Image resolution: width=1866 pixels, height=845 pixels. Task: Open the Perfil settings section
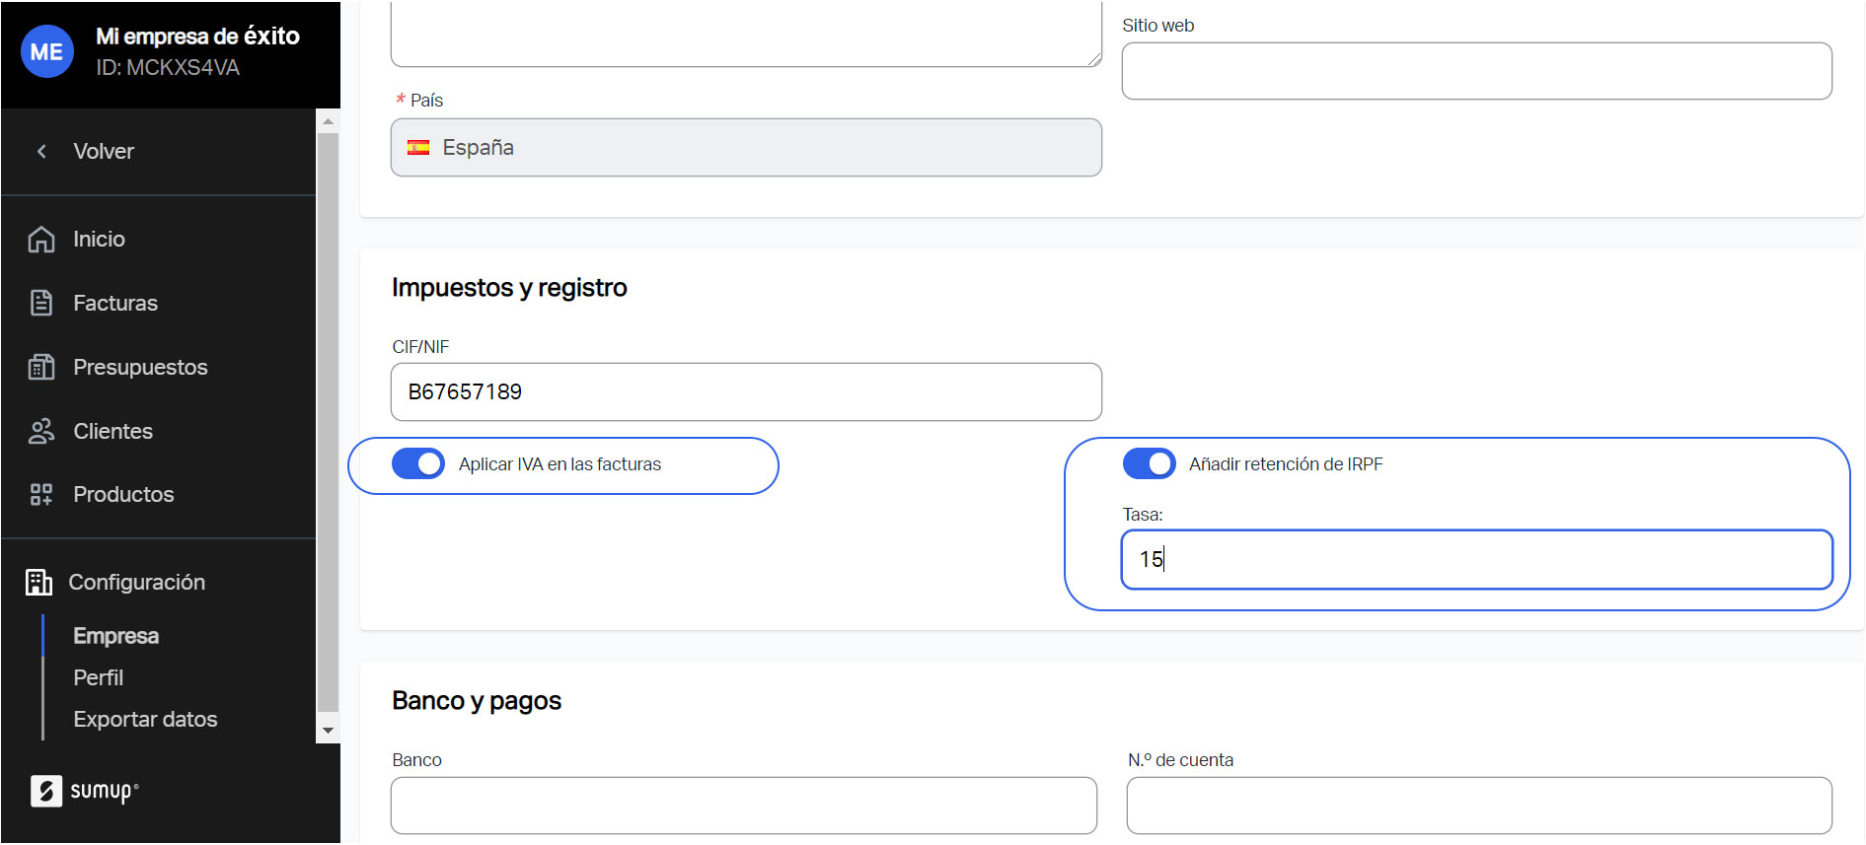tap(99, 677)
